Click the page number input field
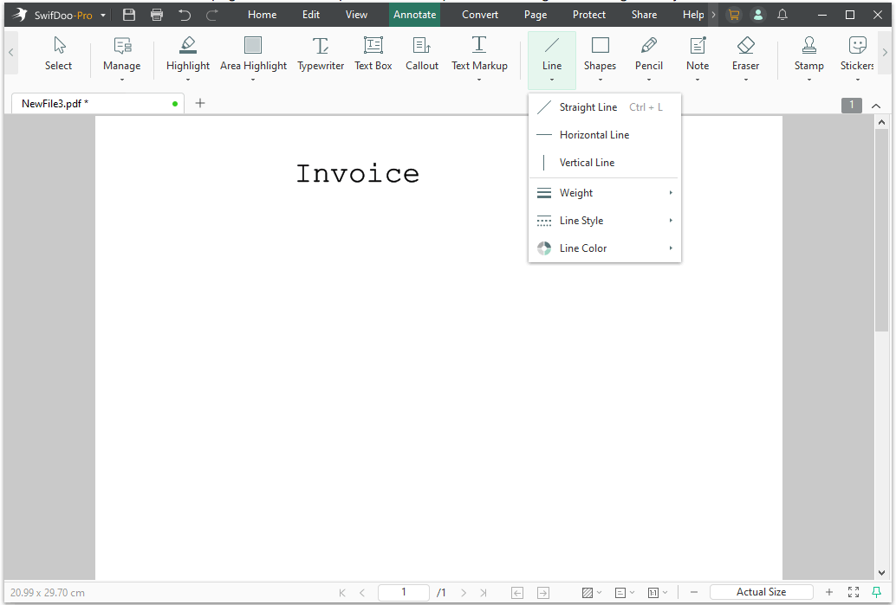Image resolution: width=896 pixels, height=605 pixels. pos(403,592)
